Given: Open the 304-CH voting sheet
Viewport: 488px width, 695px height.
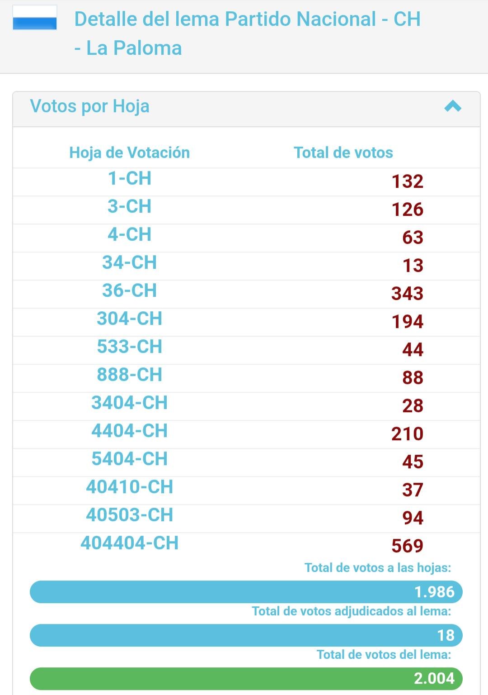Looking at the screenshot, I should coord(129,319).
